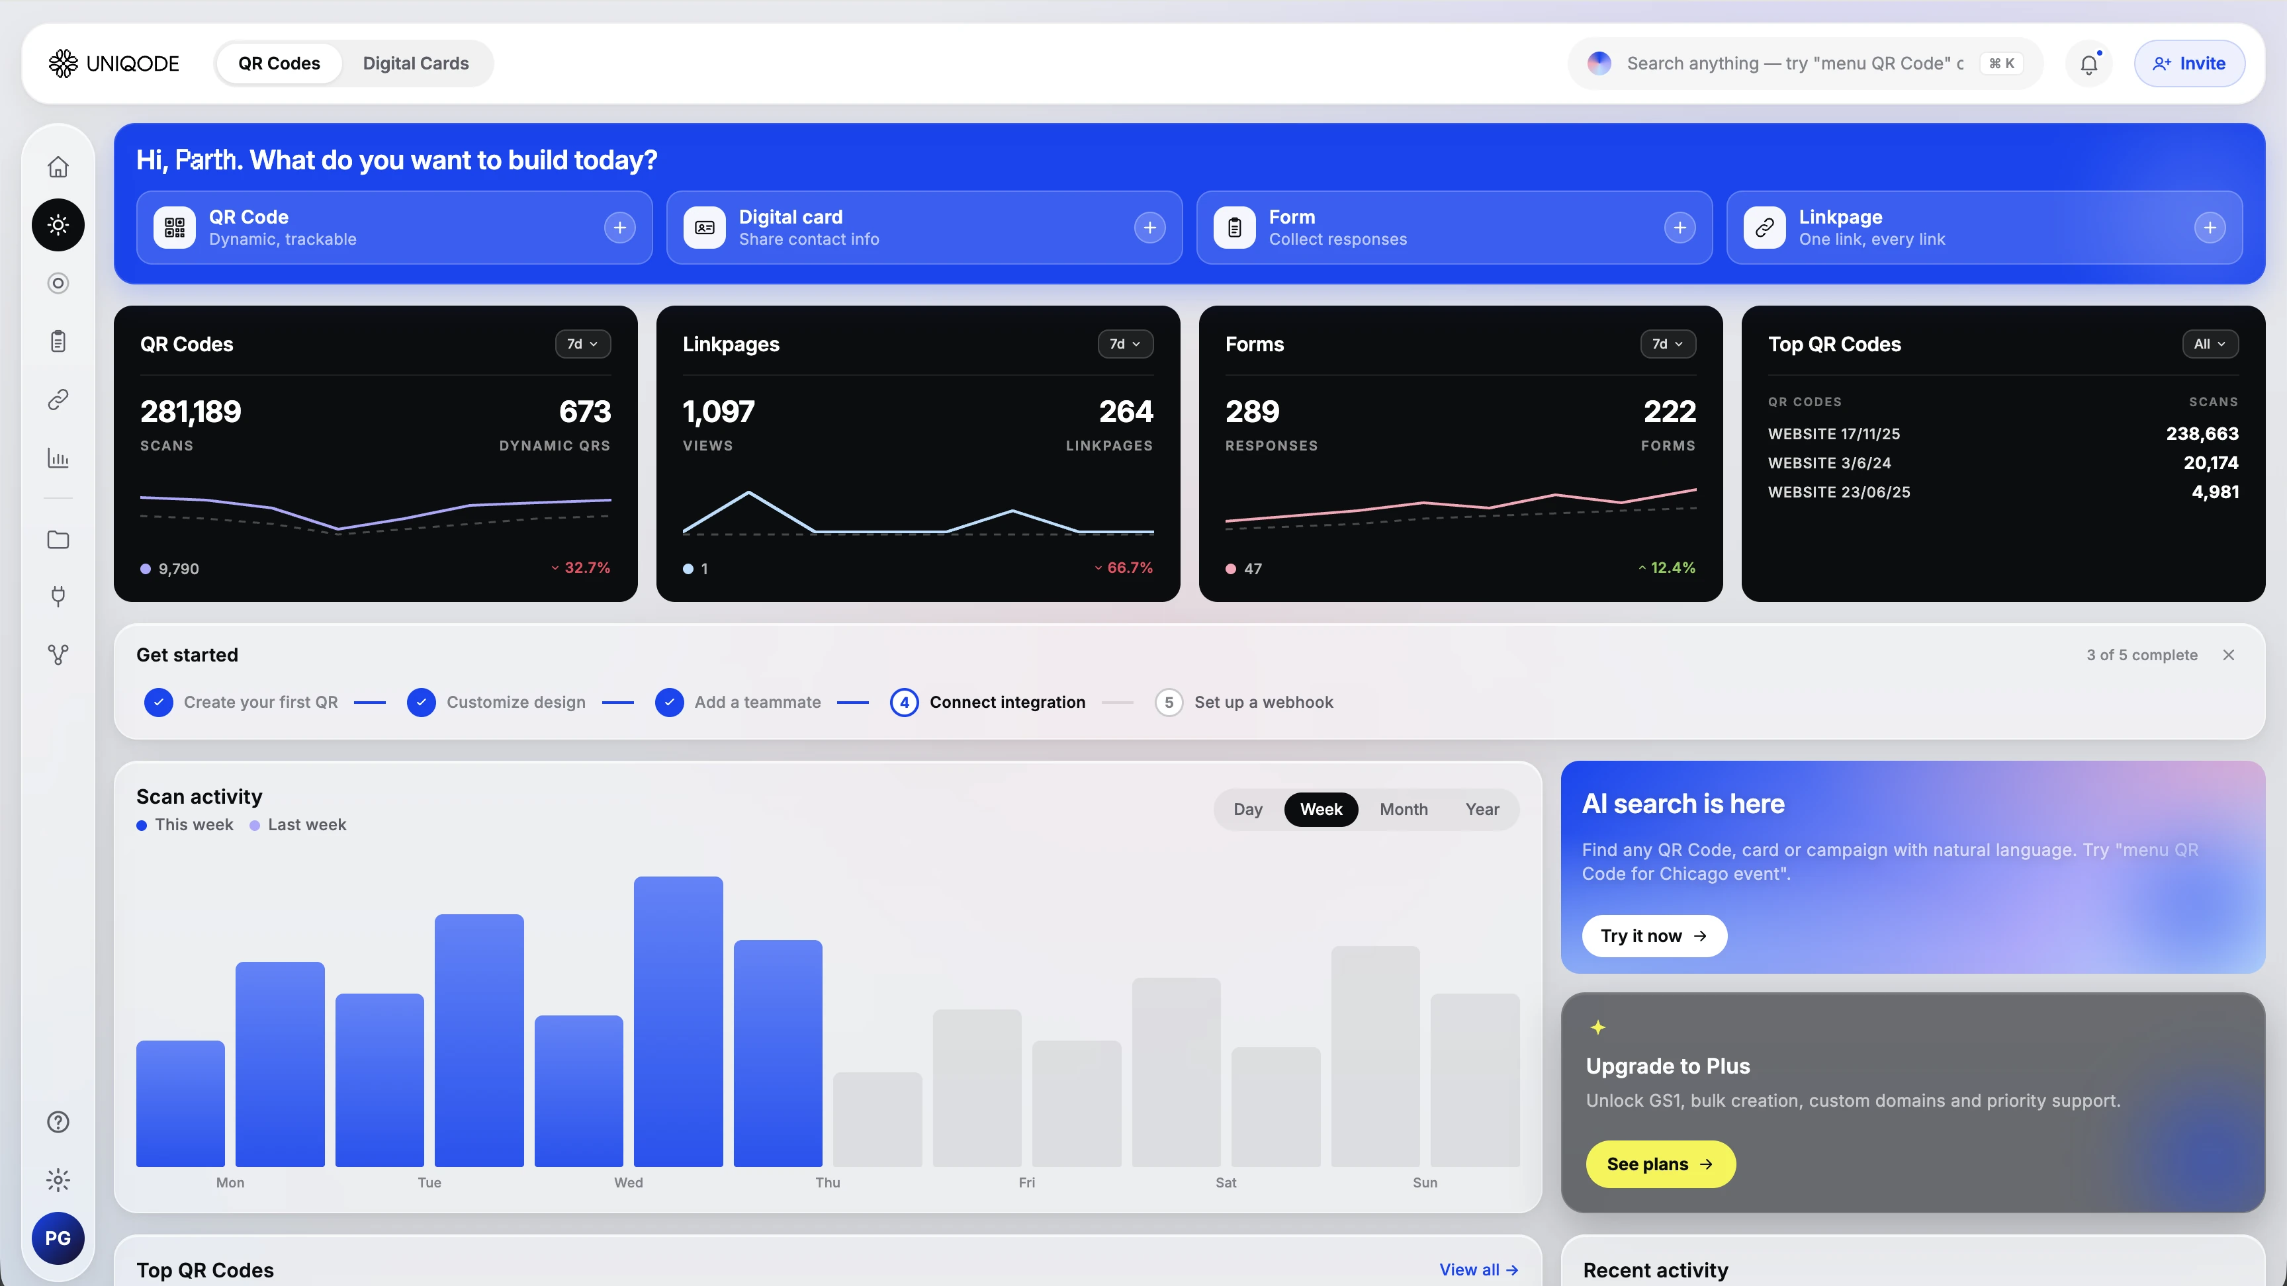Screen dimensions: 2287x1286
Task: Open WEBSITE 3/6/24 QR code row
Action: click(x=2003, y=463)
